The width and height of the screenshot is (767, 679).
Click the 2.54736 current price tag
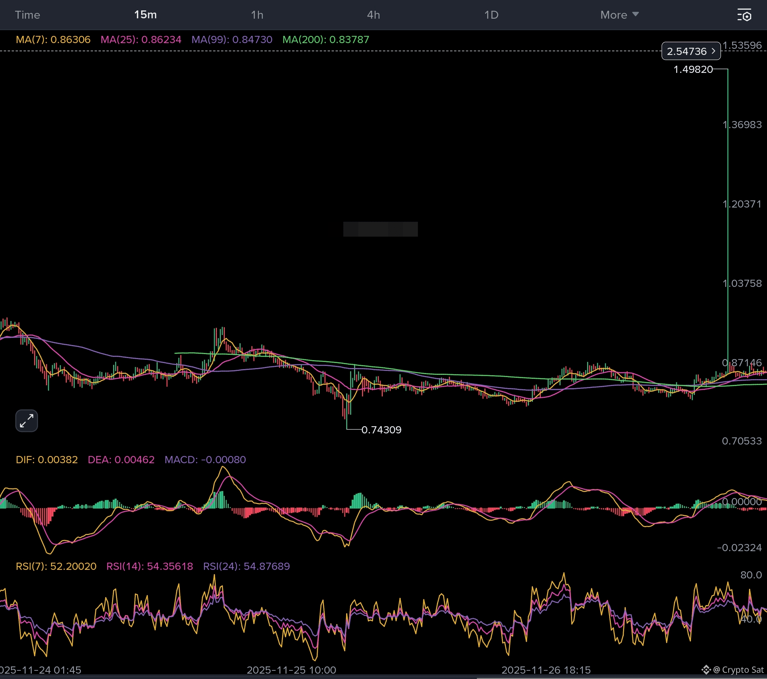(686, 51)
